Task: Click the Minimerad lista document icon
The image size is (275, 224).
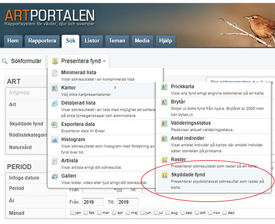Action: coord(54,73)
